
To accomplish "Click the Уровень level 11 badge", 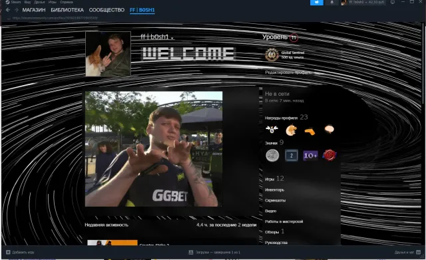I will [x=294, y=37].
